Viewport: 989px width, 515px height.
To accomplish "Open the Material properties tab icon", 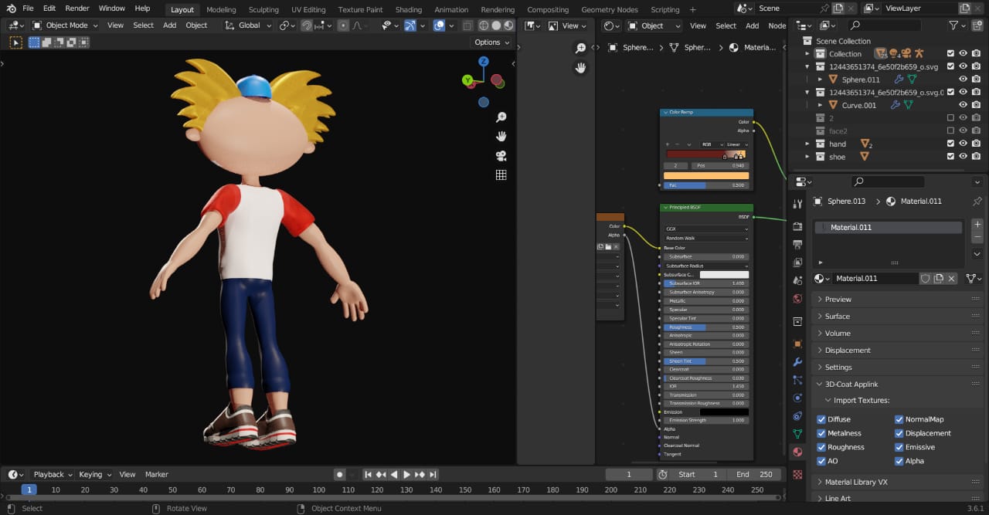I will click(797, 452).
